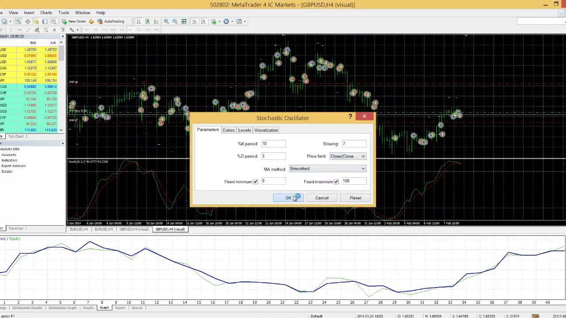Open the Charts menu
566x318 pixels.
pyautogui.click(x=46, y=13)
